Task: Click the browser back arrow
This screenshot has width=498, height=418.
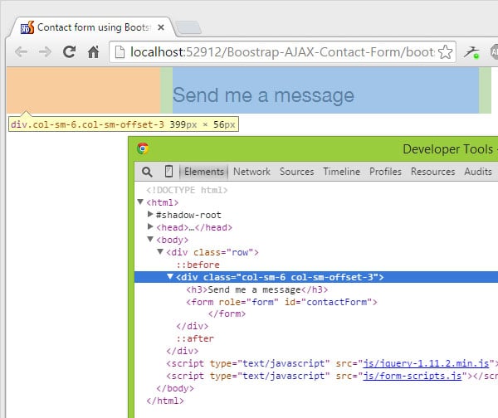Action: click(x=22, y=51)
